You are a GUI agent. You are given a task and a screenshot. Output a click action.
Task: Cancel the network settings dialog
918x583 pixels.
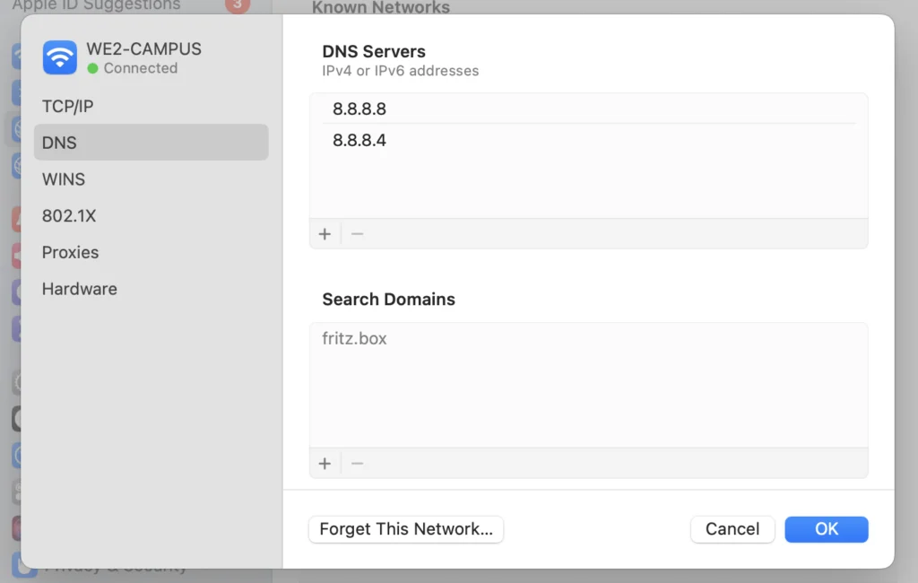coord(732,529)
